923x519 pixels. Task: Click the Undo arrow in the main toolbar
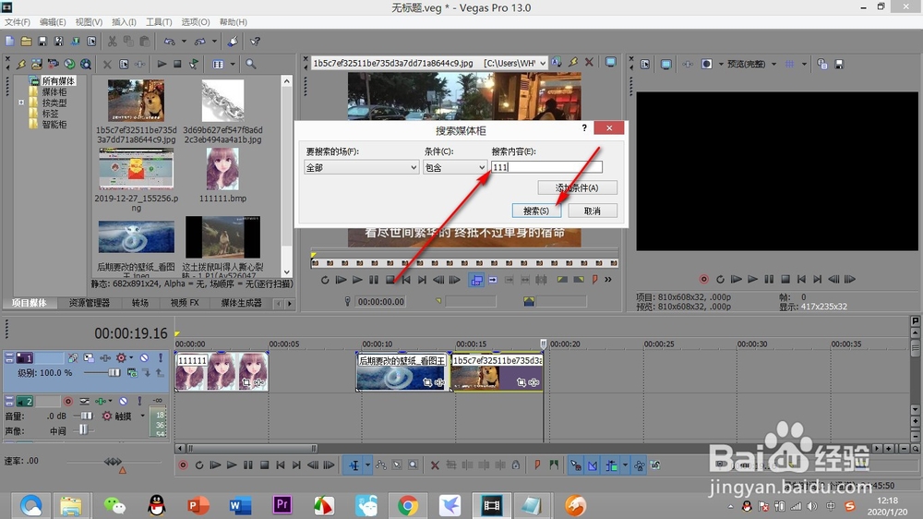coord(170,42)
